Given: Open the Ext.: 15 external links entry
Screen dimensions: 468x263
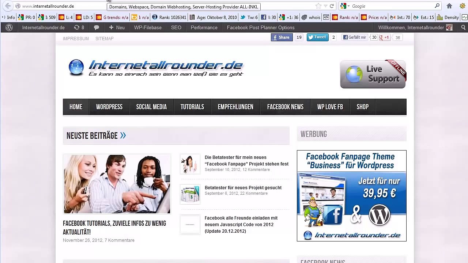Looking at the screenshot, I should tap(423, 17).
